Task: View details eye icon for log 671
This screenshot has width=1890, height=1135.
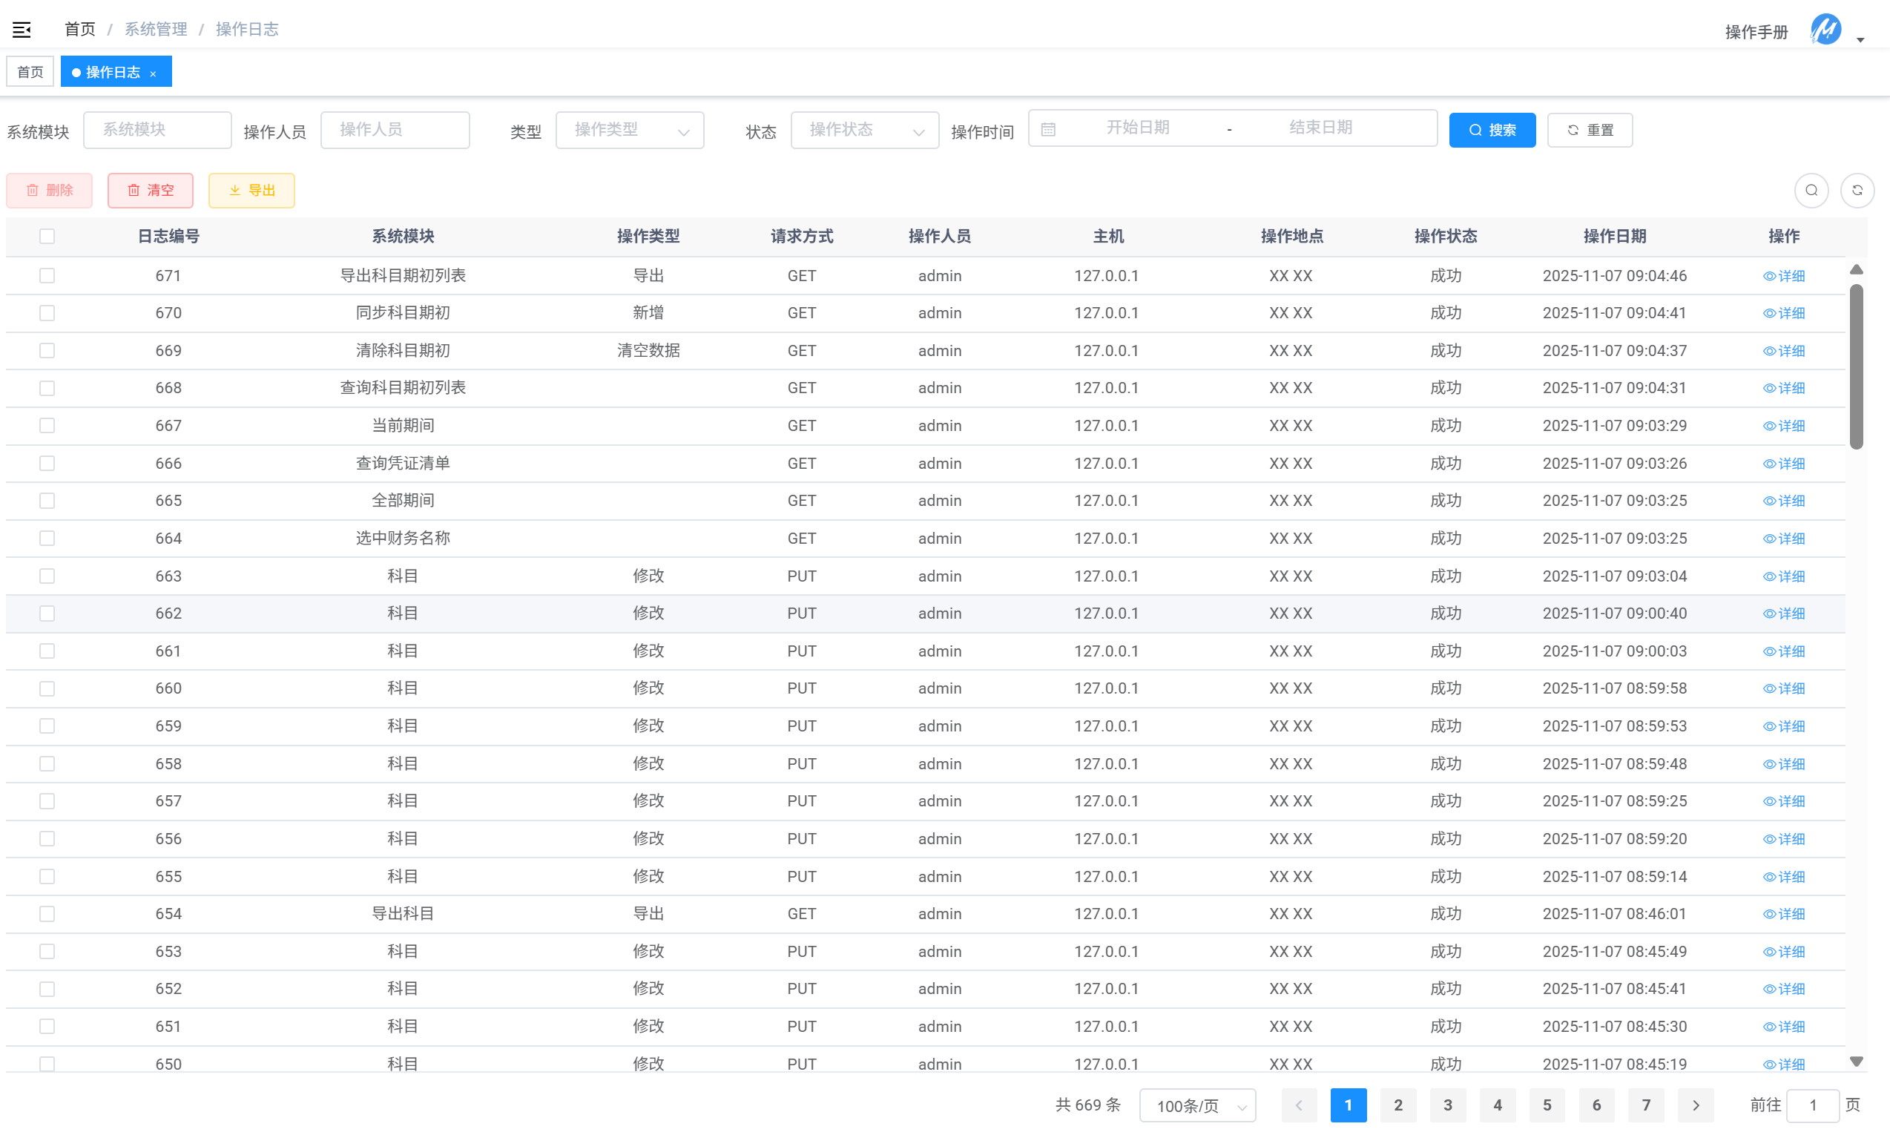Action: [1768, 276]
